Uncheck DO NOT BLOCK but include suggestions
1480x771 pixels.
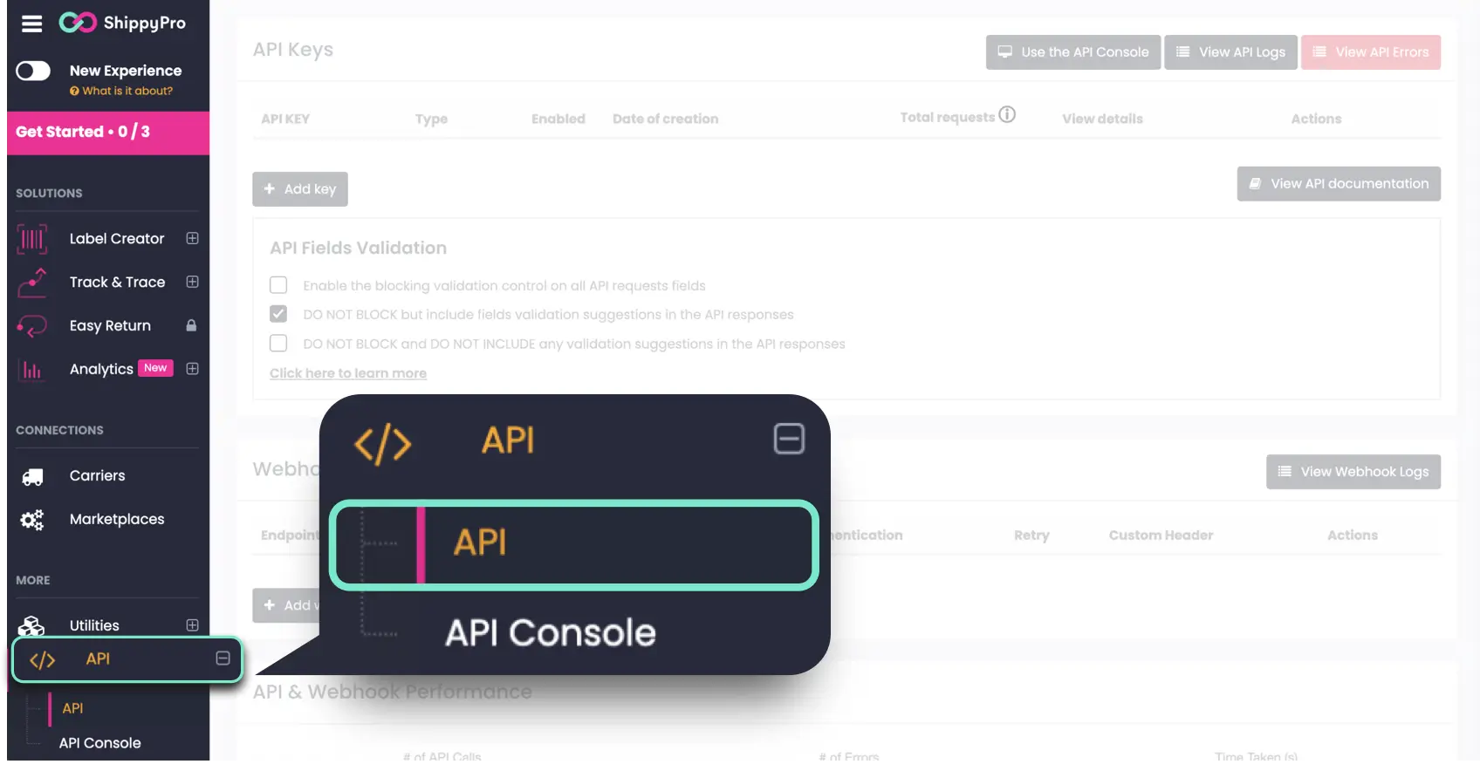[x=278, y=314]
